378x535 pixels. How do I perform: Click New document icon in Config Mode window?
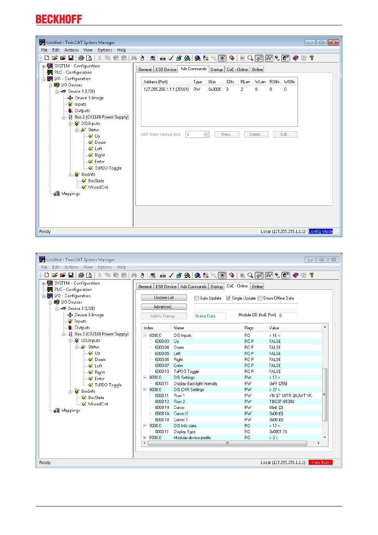(x=47, y=58)
